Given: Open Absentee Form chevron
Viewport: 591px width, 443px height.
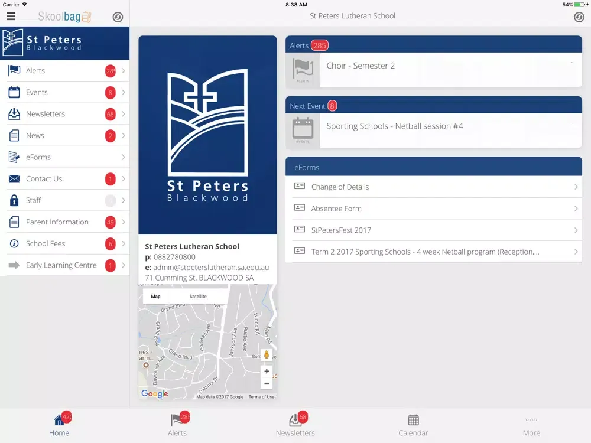Looking at the screenshot, I should 576,209.
